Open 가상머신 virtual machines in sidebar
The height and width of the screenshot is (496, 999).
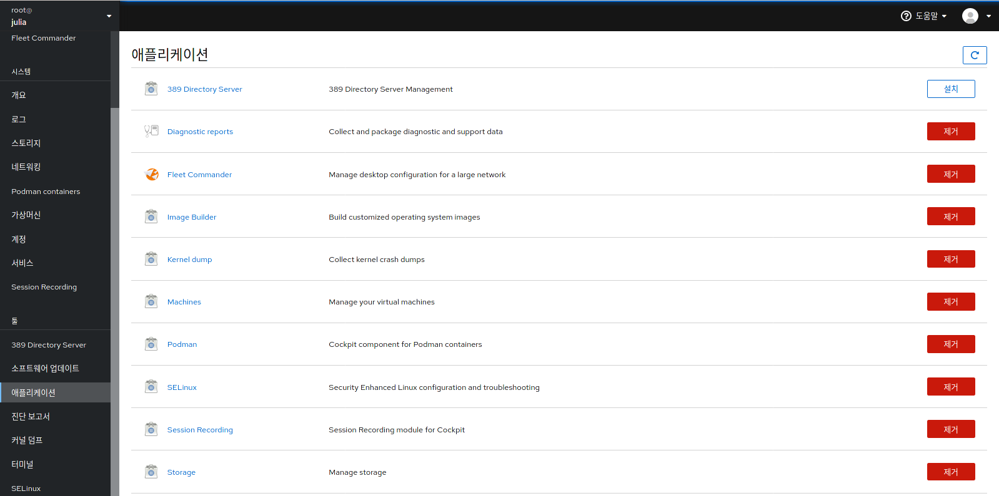coord(55,215)
